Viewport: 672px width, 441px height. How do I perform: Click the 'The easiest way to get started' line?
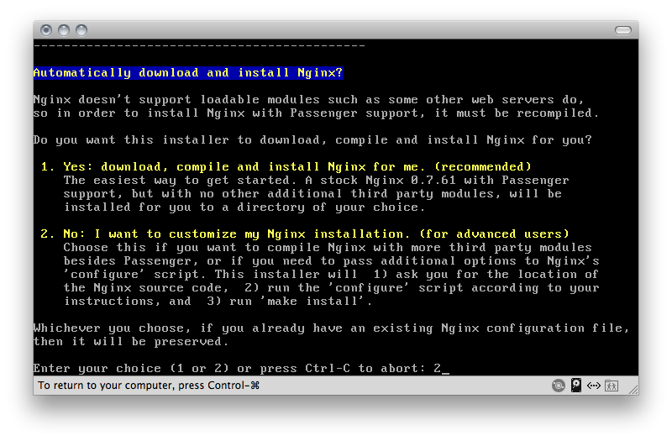317,180
